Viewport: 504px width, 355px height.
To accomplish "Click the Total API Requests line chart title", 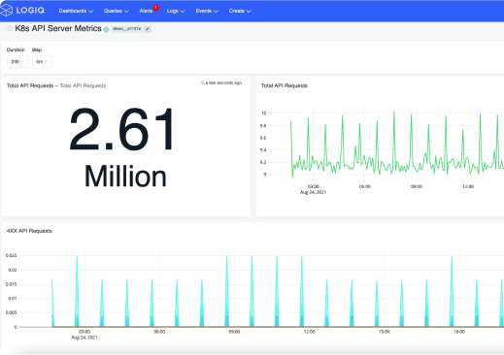I will [x=285, y=85].
